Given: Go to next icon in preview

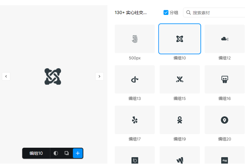Looking at the screenshot, I should [99, 76].
